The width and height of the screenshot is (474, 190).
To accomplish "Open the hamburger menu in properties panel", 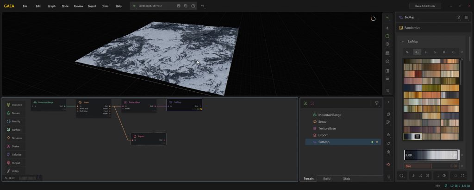I will pyautogui.click(x=466, y=17).
